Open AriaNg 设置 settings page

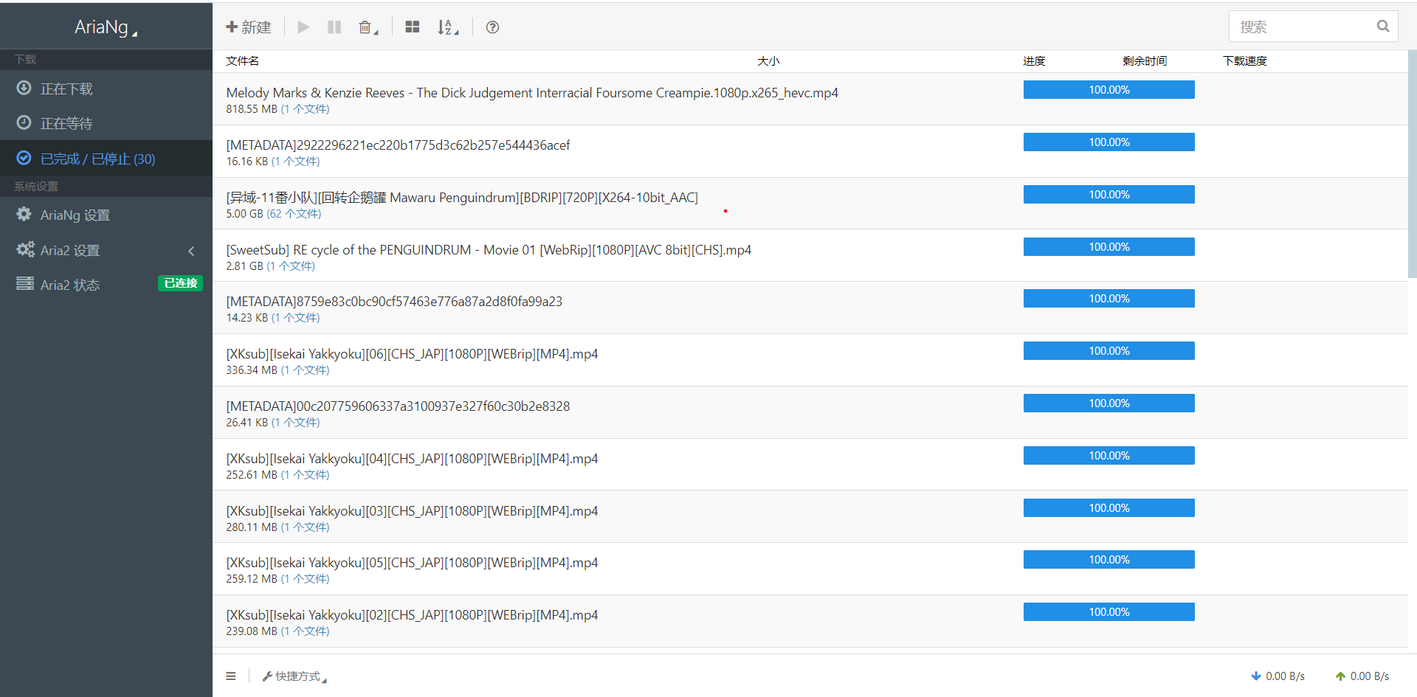[x=75, y=215]
